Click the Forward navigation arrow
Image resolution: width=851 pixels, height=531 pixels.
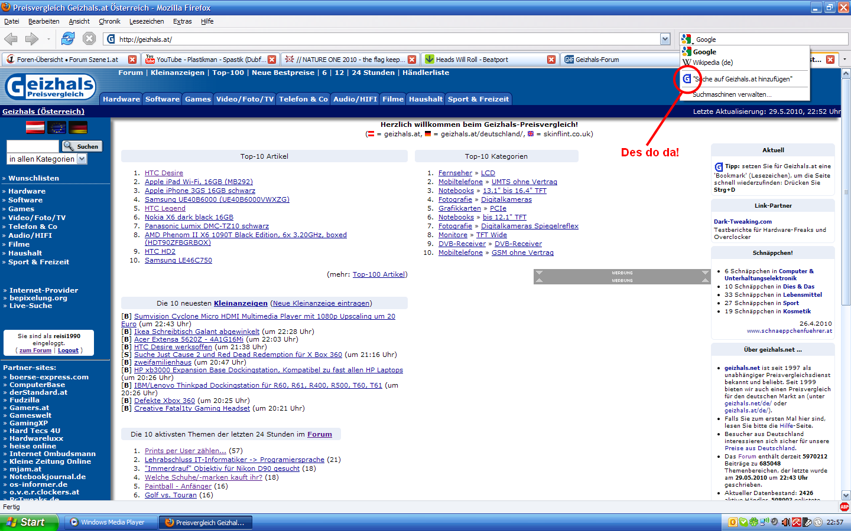point(32,39)
